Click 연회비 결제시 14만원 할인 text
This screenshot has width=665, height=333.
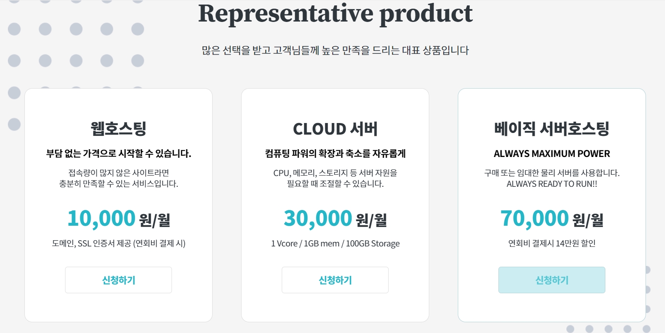(552, 244)
